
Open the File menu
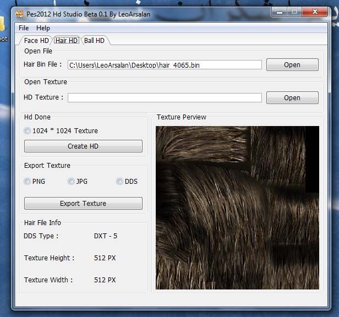tap(24, 28)
